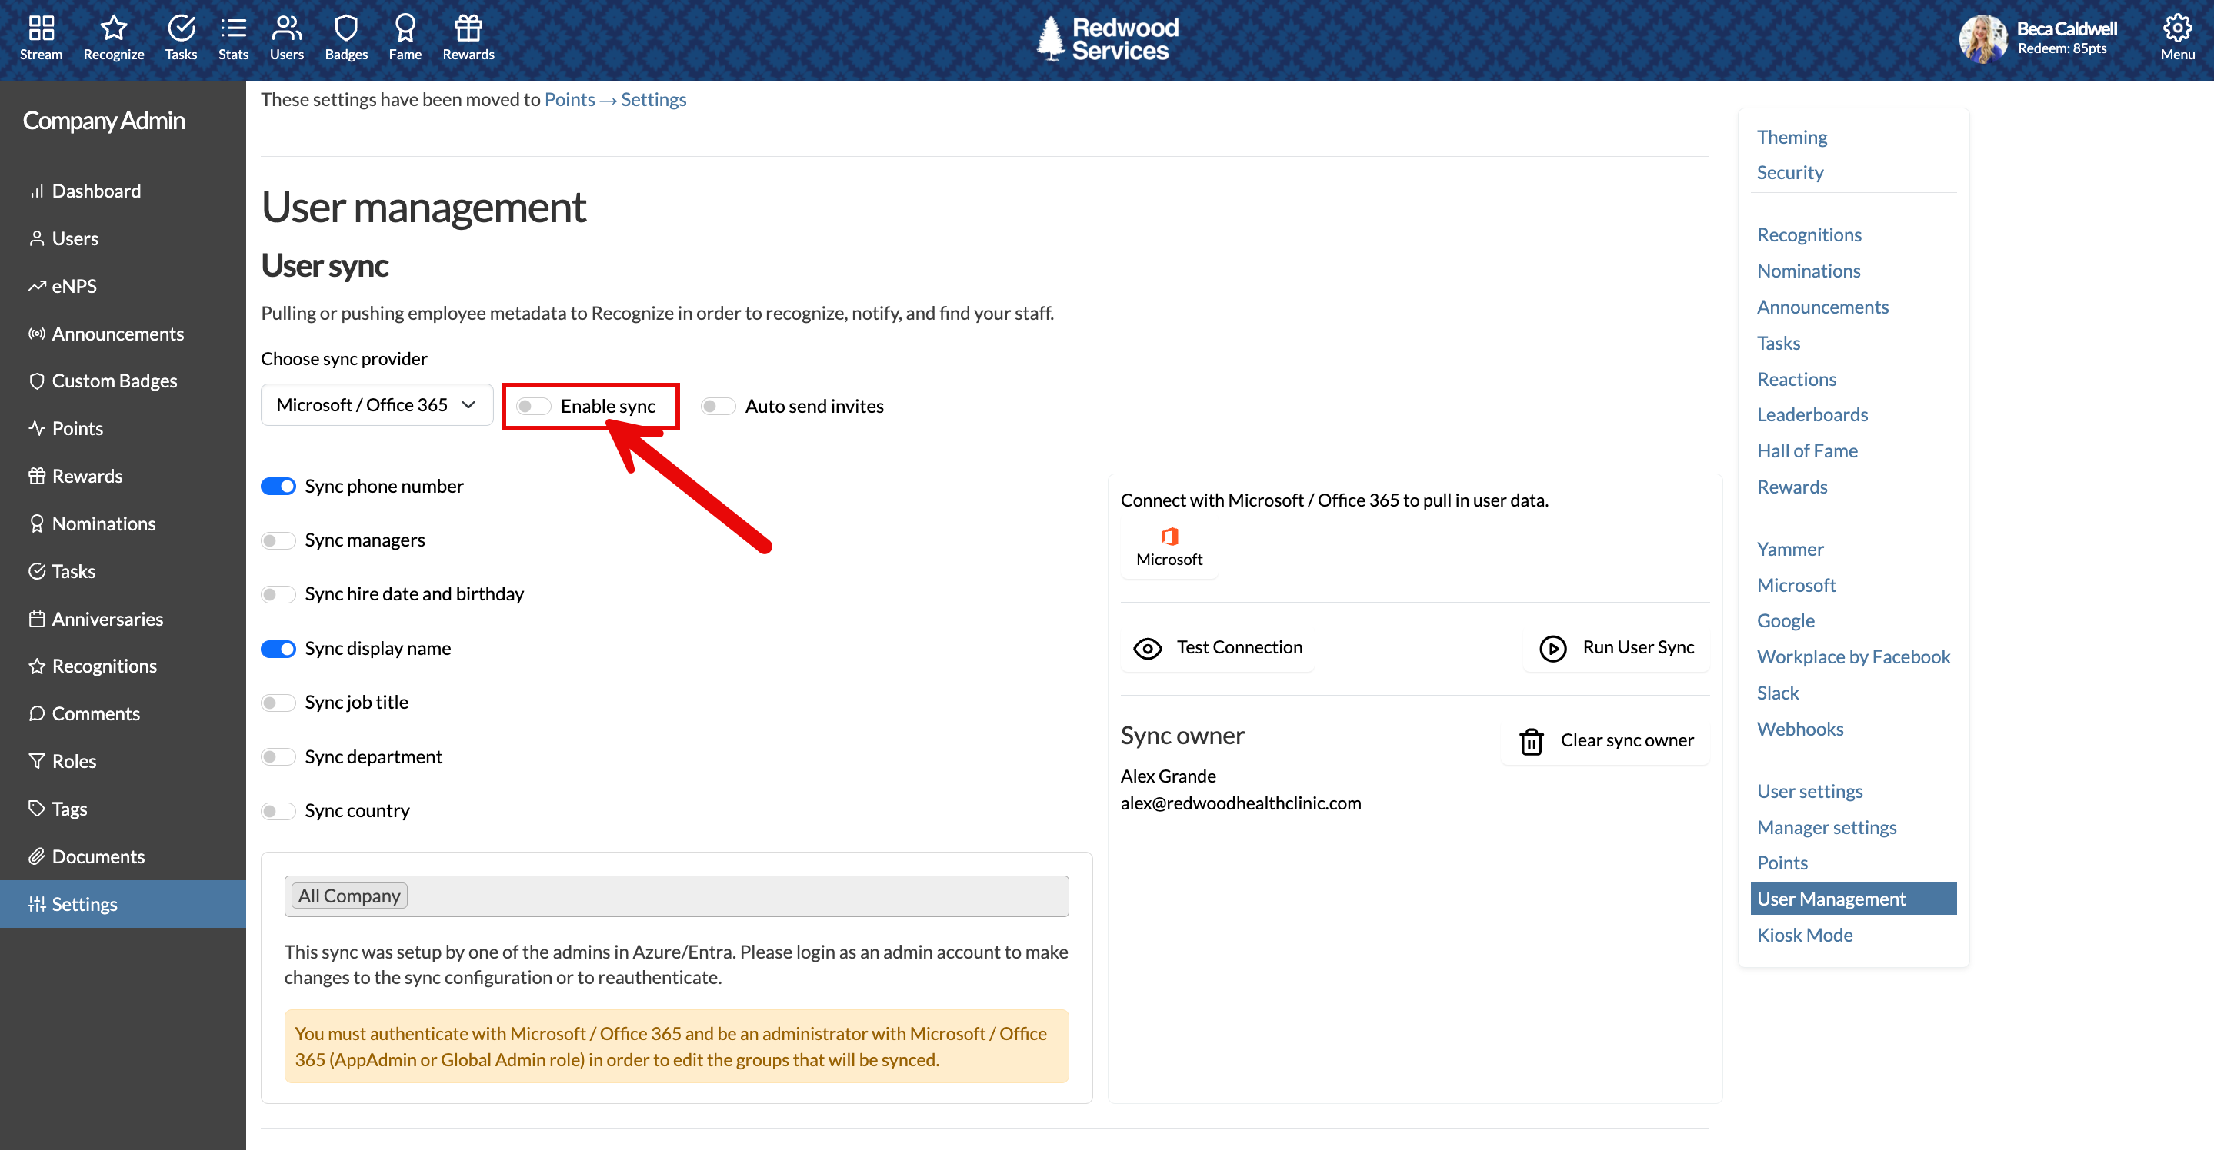Enable the Sync country switch
2214x1150 pixels.
click(278, 811)
